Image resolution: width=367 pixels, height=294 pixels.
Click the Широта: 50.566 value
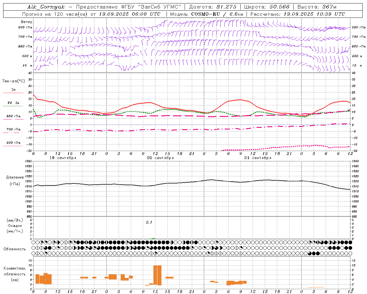[x=266, y=7]
